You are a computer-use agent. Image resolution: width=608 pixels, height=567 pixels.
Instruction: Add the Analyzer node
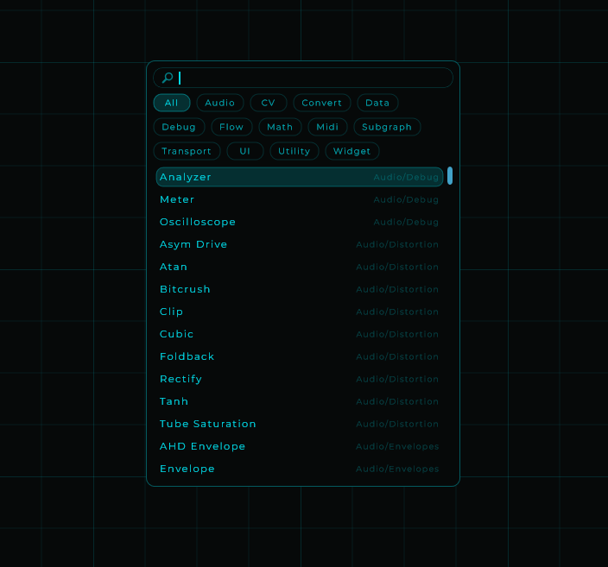click(300, 177)
